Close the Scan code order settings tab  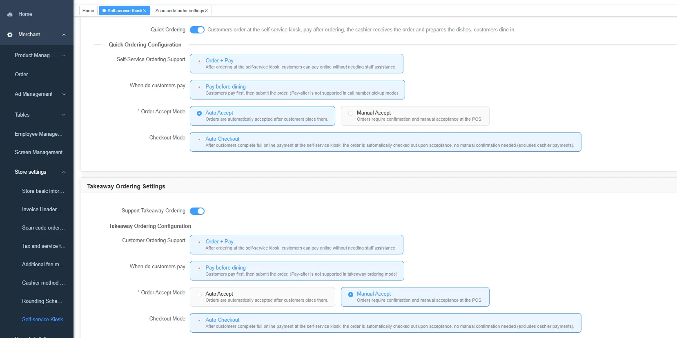pos(206,11)
